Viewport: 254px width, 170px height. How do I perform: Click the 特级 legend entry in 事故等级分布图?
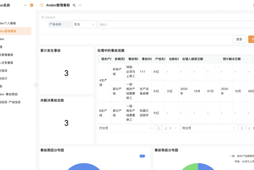244,162
